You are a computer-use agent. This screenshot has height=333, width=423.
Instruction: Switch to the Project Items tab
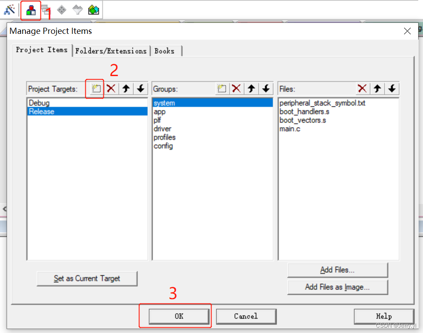tap(42, 50)
